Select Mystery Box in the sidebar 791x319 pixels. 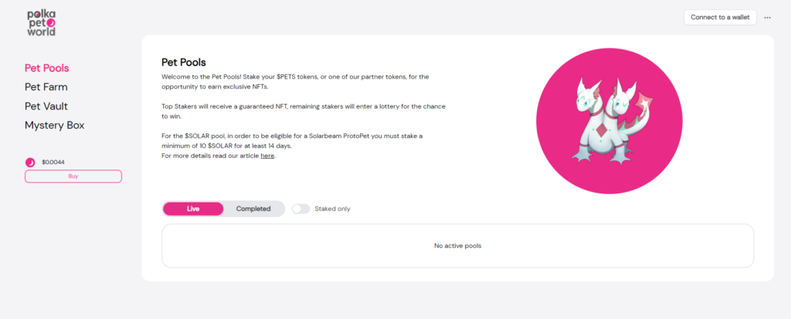[55, 126]
